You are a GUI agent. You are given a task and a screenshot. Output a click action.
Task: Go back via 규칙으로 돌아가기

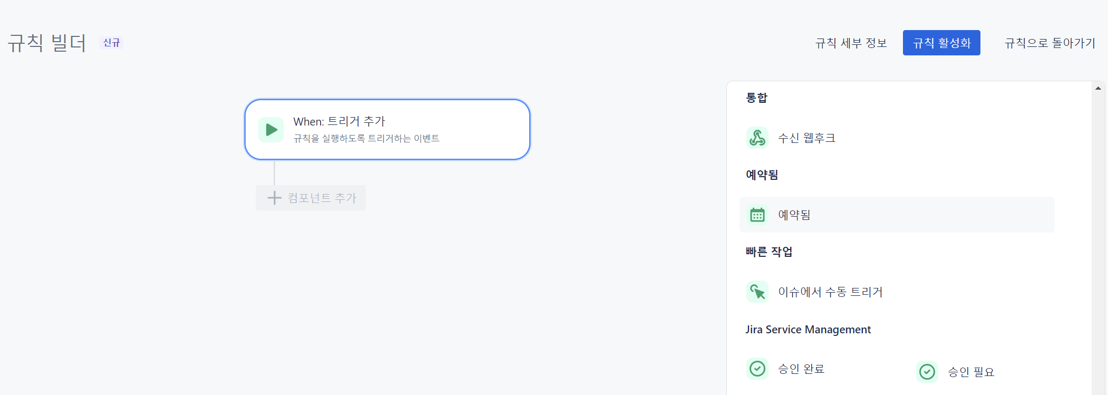pos(1049,43)
